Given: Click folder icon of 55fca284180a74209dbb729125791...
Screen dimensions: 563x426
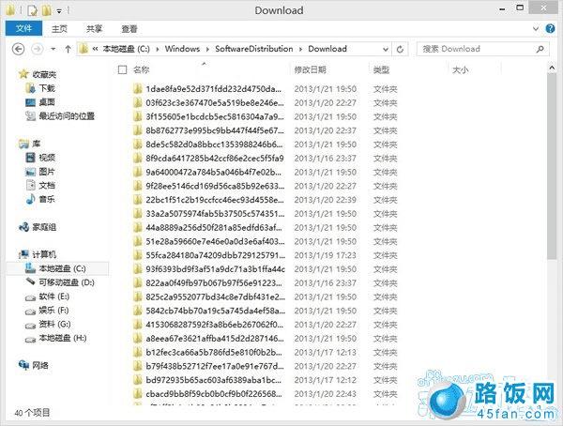Looking at the screenshot, I should point(137,255).
